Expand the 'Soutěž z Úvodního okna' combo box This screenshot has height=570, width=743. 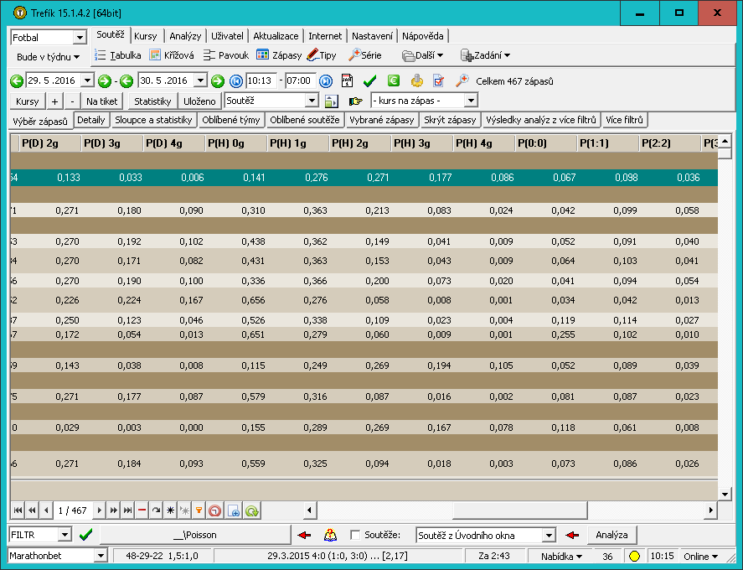[549, 535]
